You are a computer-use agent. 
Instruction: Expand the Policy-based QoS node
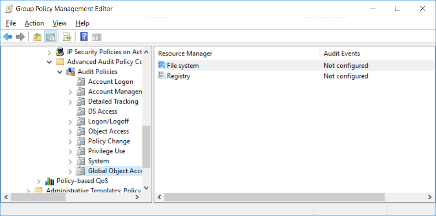39,181
